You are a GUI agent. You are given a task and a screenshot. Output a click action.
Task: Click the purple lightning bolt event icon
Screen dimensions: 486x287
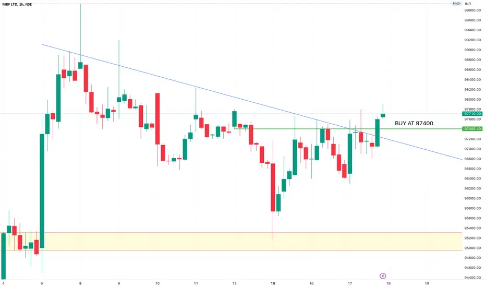[x=383, y=276]
